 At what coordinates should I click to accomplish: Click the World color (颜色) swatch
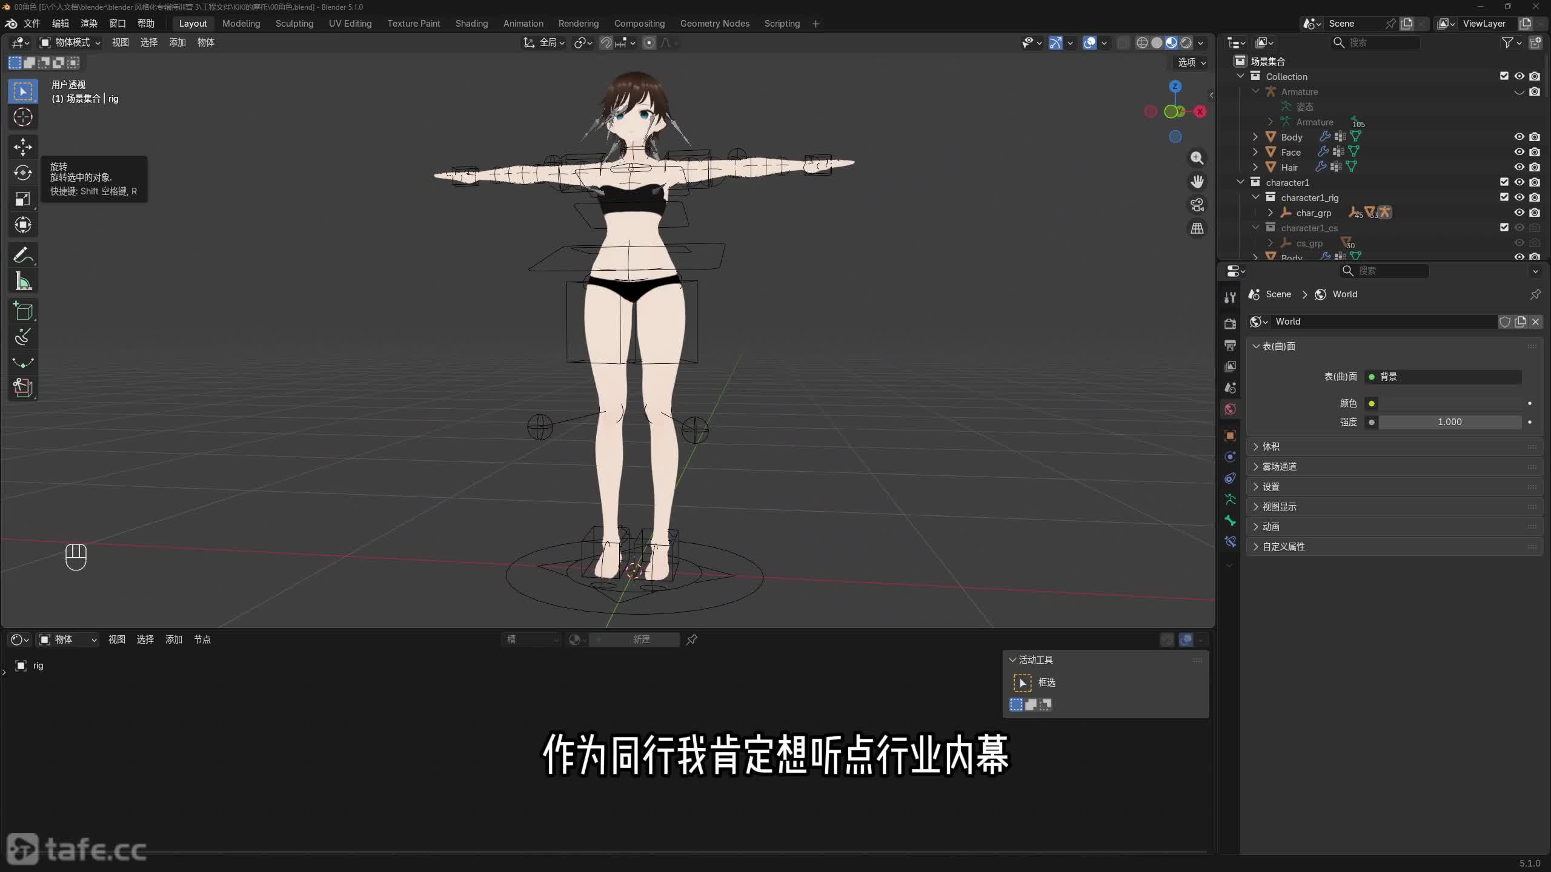[1450, 403]
